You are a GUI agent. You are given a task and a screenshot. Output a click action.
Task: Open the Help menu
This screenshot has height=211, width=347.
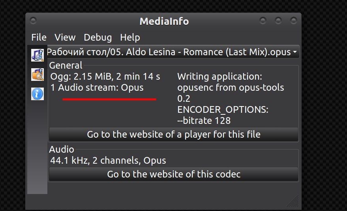pos(130,37)
